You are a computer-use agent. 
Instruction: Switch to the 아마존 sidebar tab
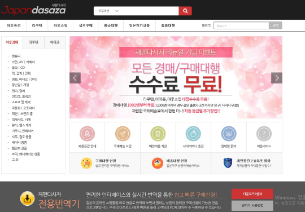[x=55, y=42]
